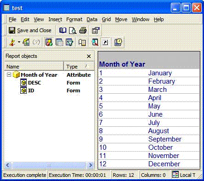This screenshot has width=204, height=181.
Task: Click the Local T status bar icon
Action: click(175, 175)
